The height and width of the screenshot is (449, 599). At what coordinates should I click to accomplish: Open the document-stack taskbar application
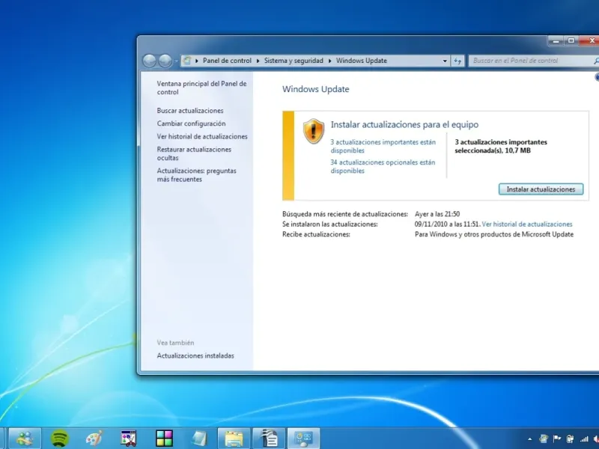click(x=269, y=439)
